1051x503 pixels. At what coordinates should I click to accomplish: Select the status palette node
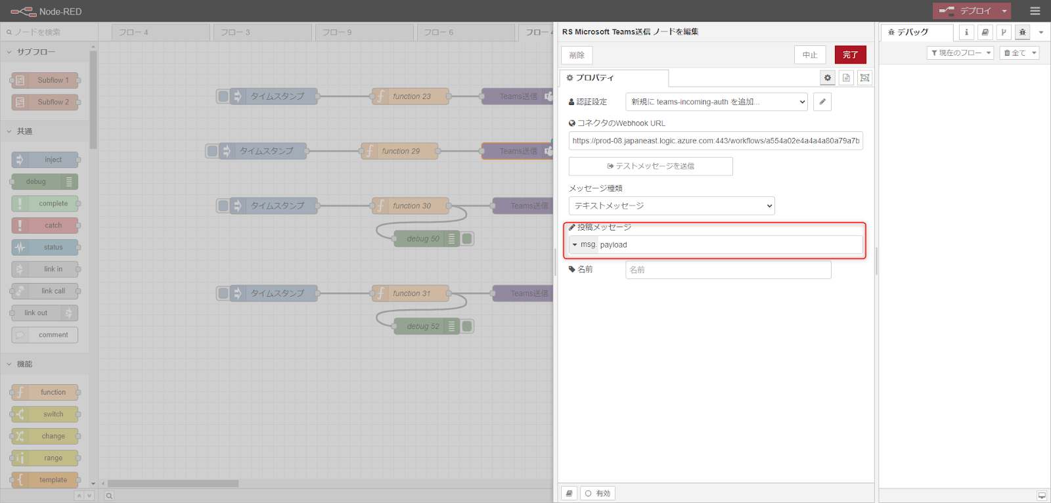coord(45,248)
